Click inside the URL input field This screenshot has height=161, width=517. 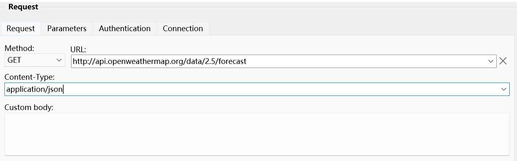[x=283, y=61]
